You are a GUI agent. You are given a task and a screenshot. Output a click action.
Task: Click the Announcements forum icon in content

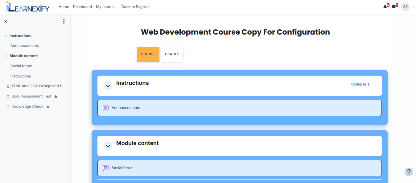click(105, 108)
